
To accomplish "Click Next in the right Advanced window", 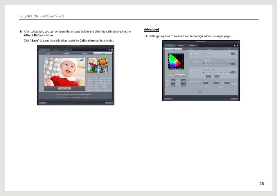I will pos(234,99).
